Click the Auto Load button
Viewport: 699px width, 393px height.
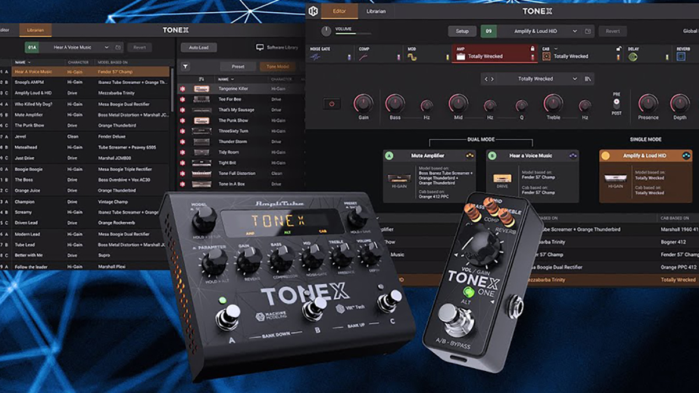[199, 47]
